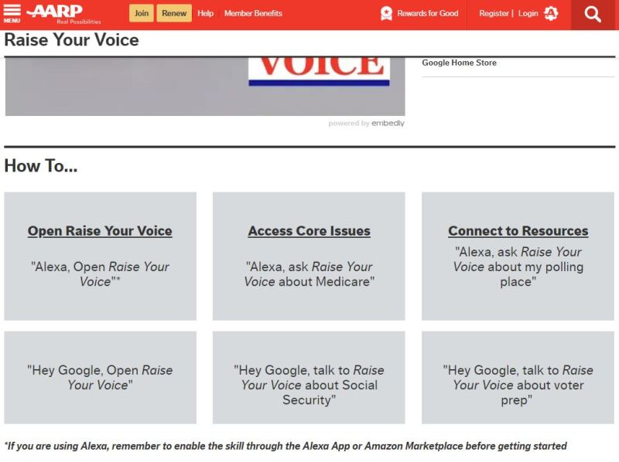Click the How To... section heading

click(x=41, y=165)
